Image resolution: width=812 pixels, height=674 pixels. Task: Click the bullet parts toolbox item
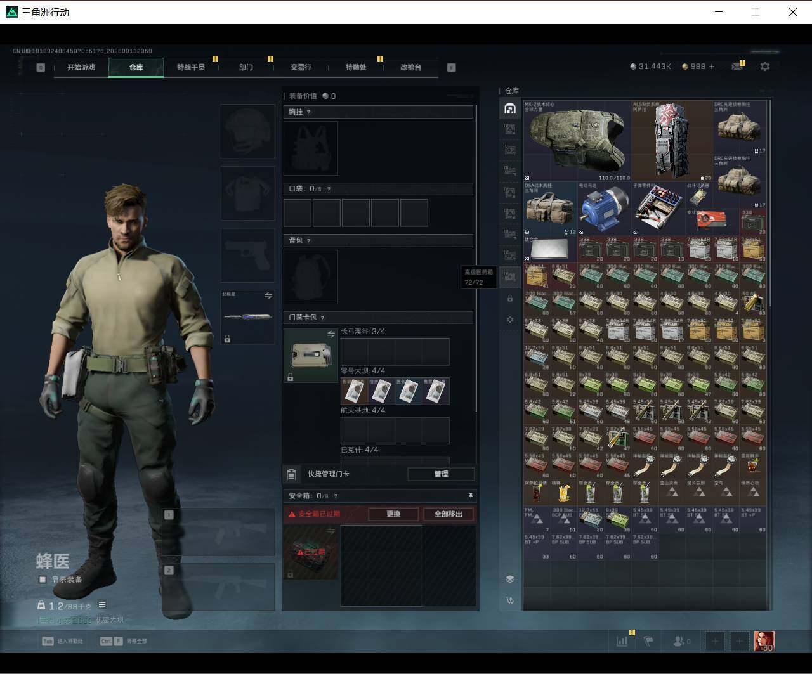658,209
